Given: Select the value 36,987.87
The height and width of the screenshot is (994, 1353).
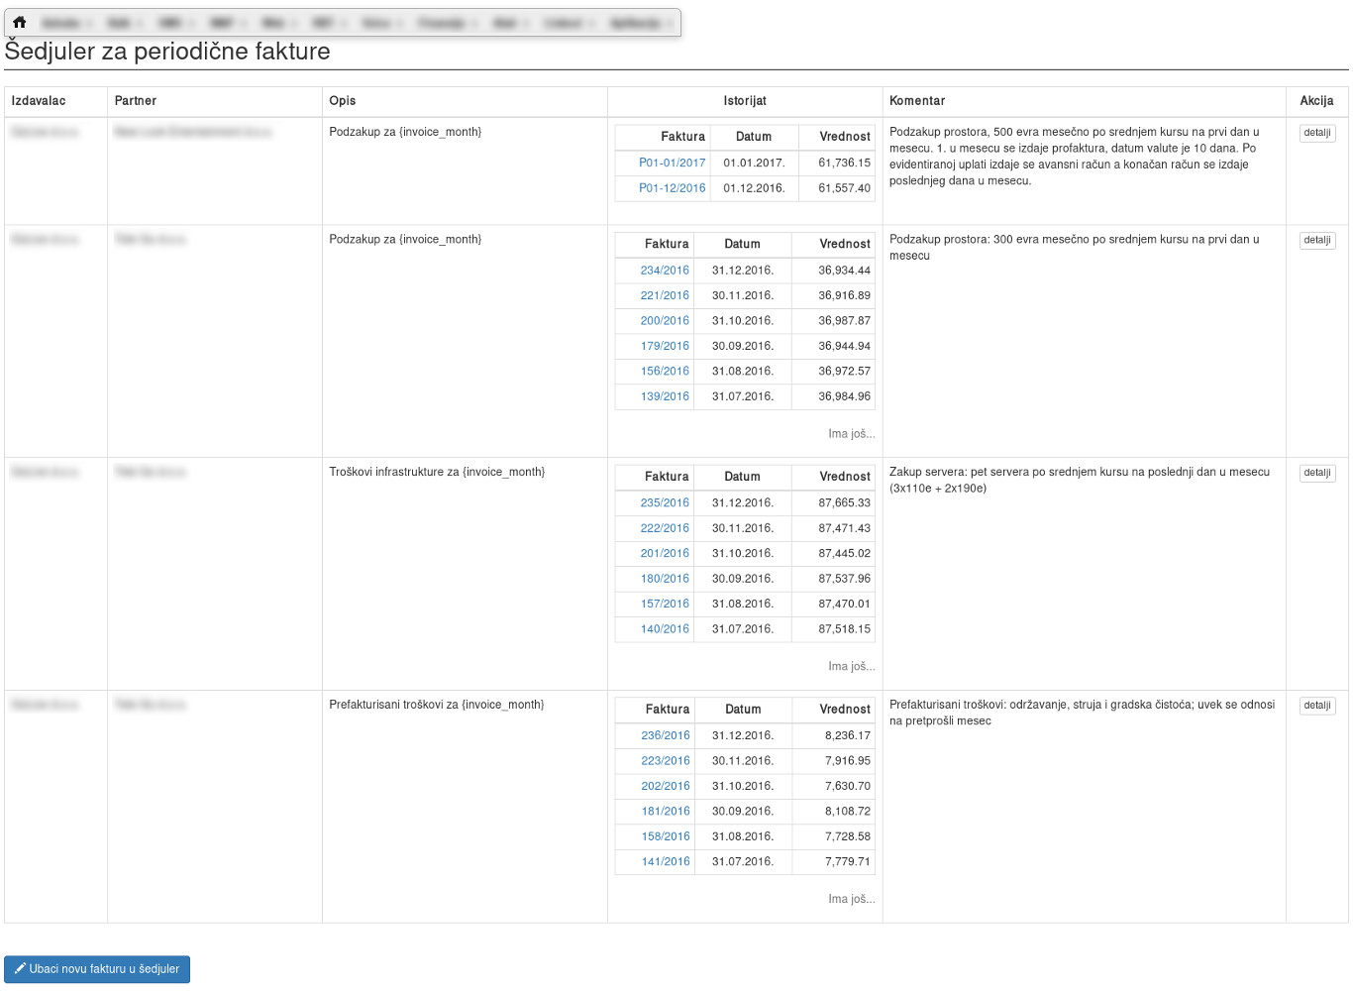Looking at the screenshot, I should pyautogui.click(x=845, y=321).
